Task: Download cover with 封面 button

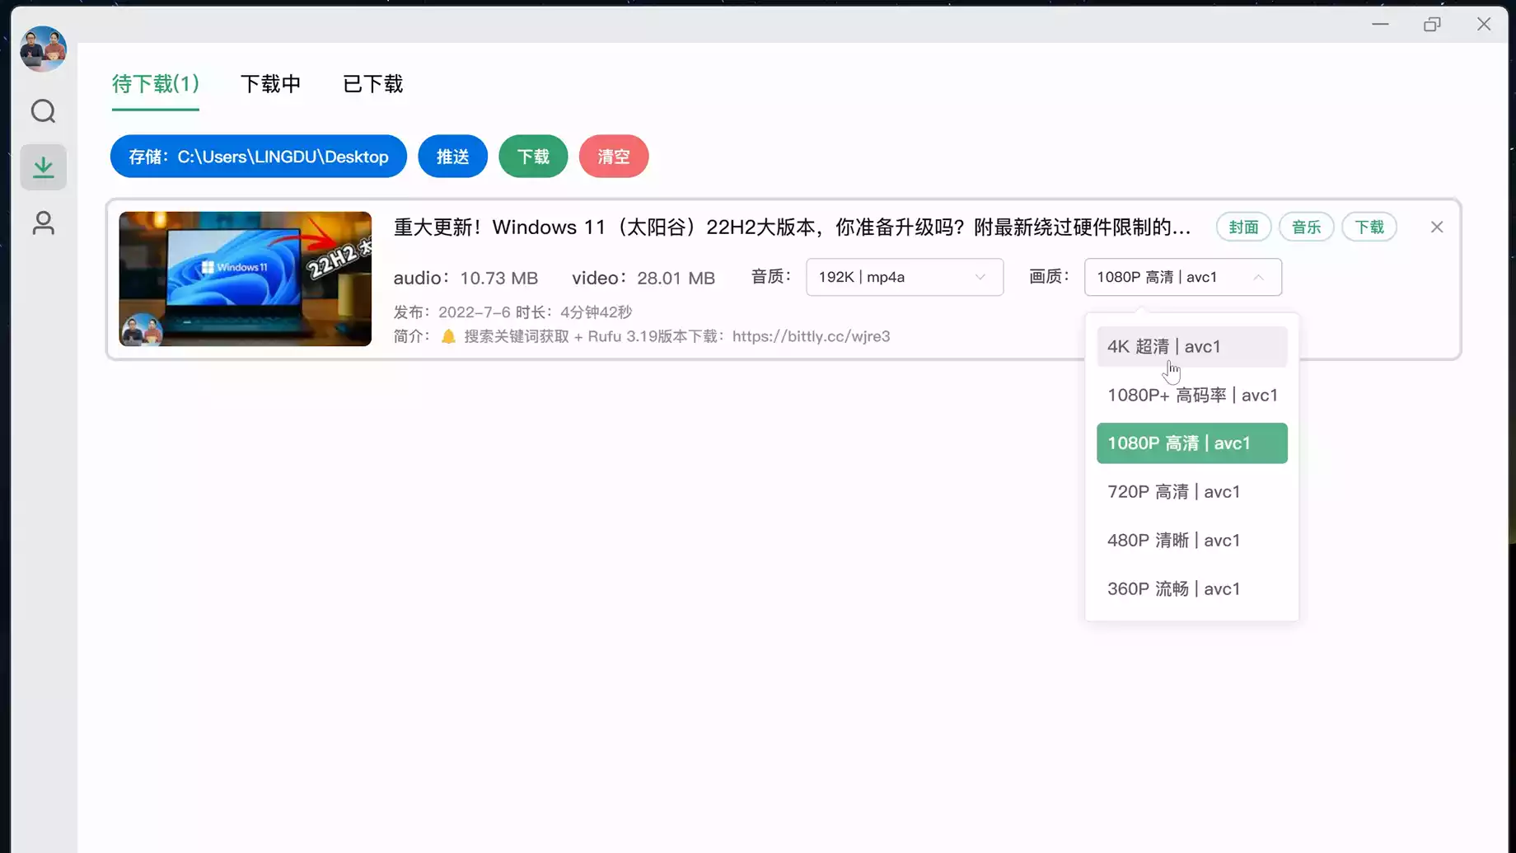Action: pyautogui.click(x=1242, y=227)
